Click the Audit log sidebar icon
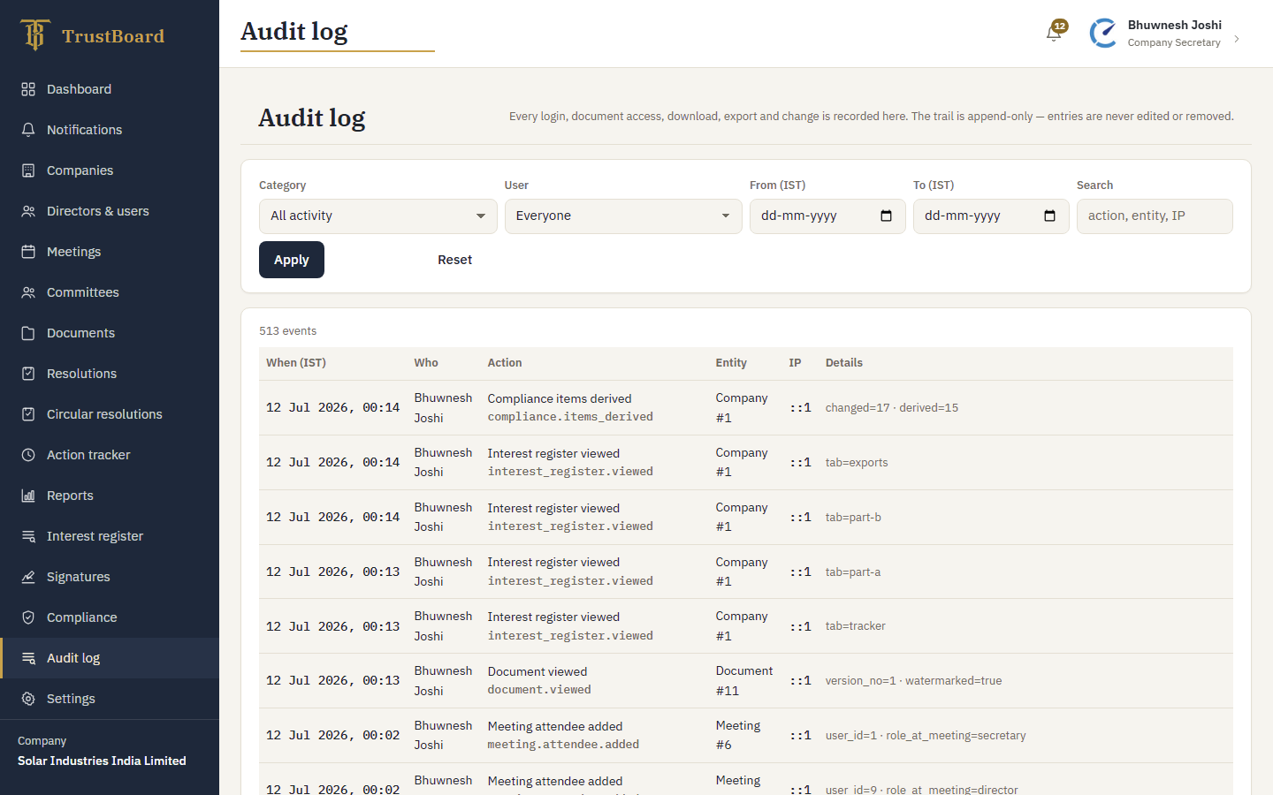The width and height of the screenshot is (1273, 795). (x=28, y=658)
